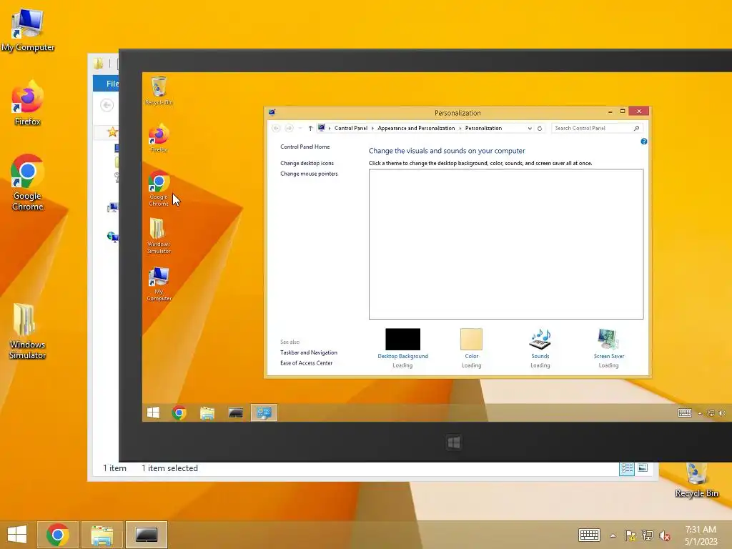732x549 pixels.
Task: Open My Computer icon on outer desktop
Action: point(28,29)
